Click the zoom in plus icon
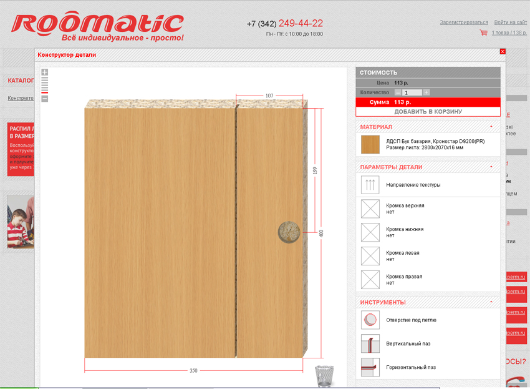 (x=44, y=72)
